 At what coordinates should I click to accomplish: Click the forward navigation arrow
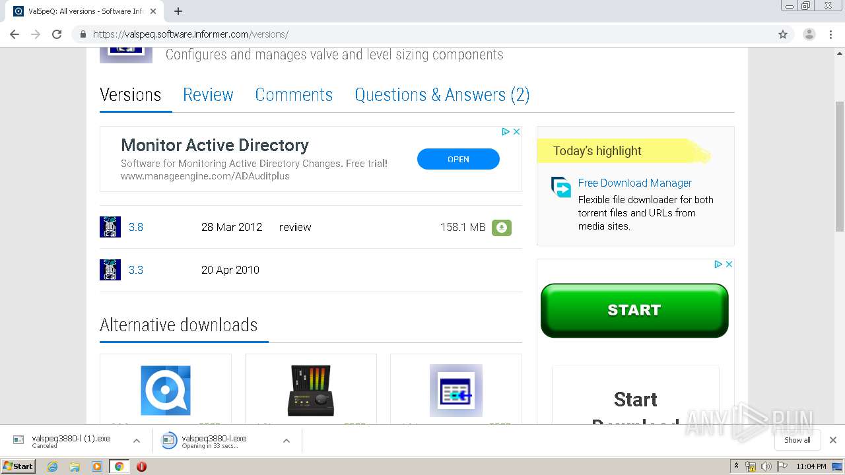(36, 34)
